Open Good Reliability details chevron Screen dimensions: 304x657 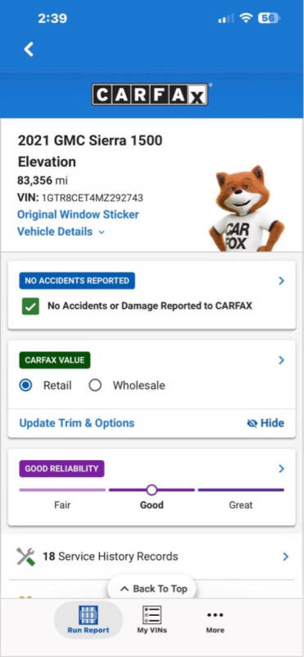click(x=281, y=468)
